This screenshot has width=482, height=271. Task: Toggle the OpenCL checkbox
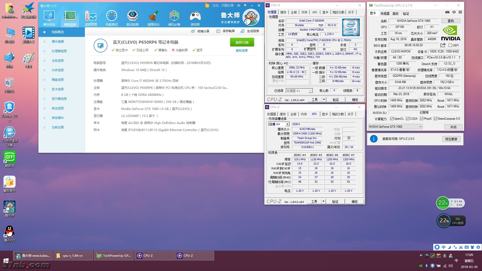[x=392, y=119]
